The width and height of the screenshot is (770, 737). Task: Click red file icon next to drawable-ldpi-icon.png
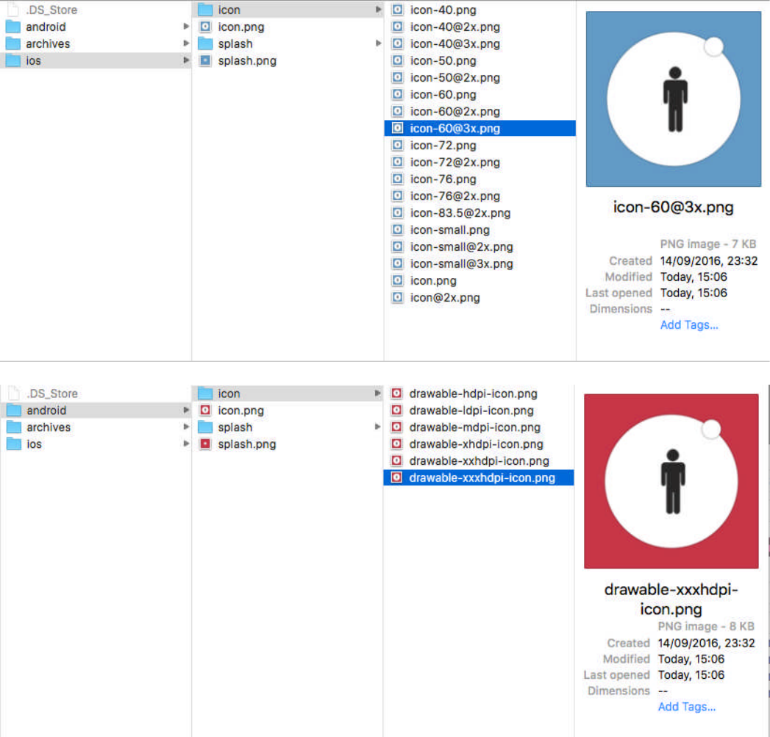pos(396,410)
